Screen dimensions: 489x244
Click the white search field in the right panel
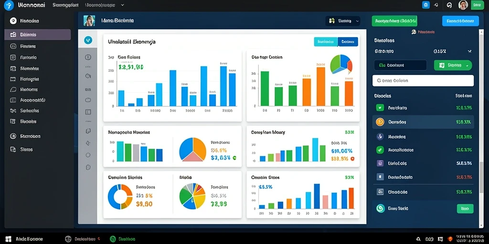click(423, 81)
